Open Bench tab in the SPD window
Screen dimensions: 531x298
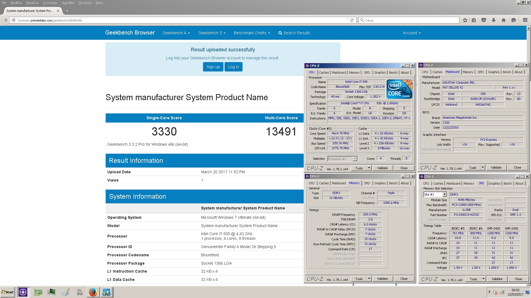tap(507, 183)
